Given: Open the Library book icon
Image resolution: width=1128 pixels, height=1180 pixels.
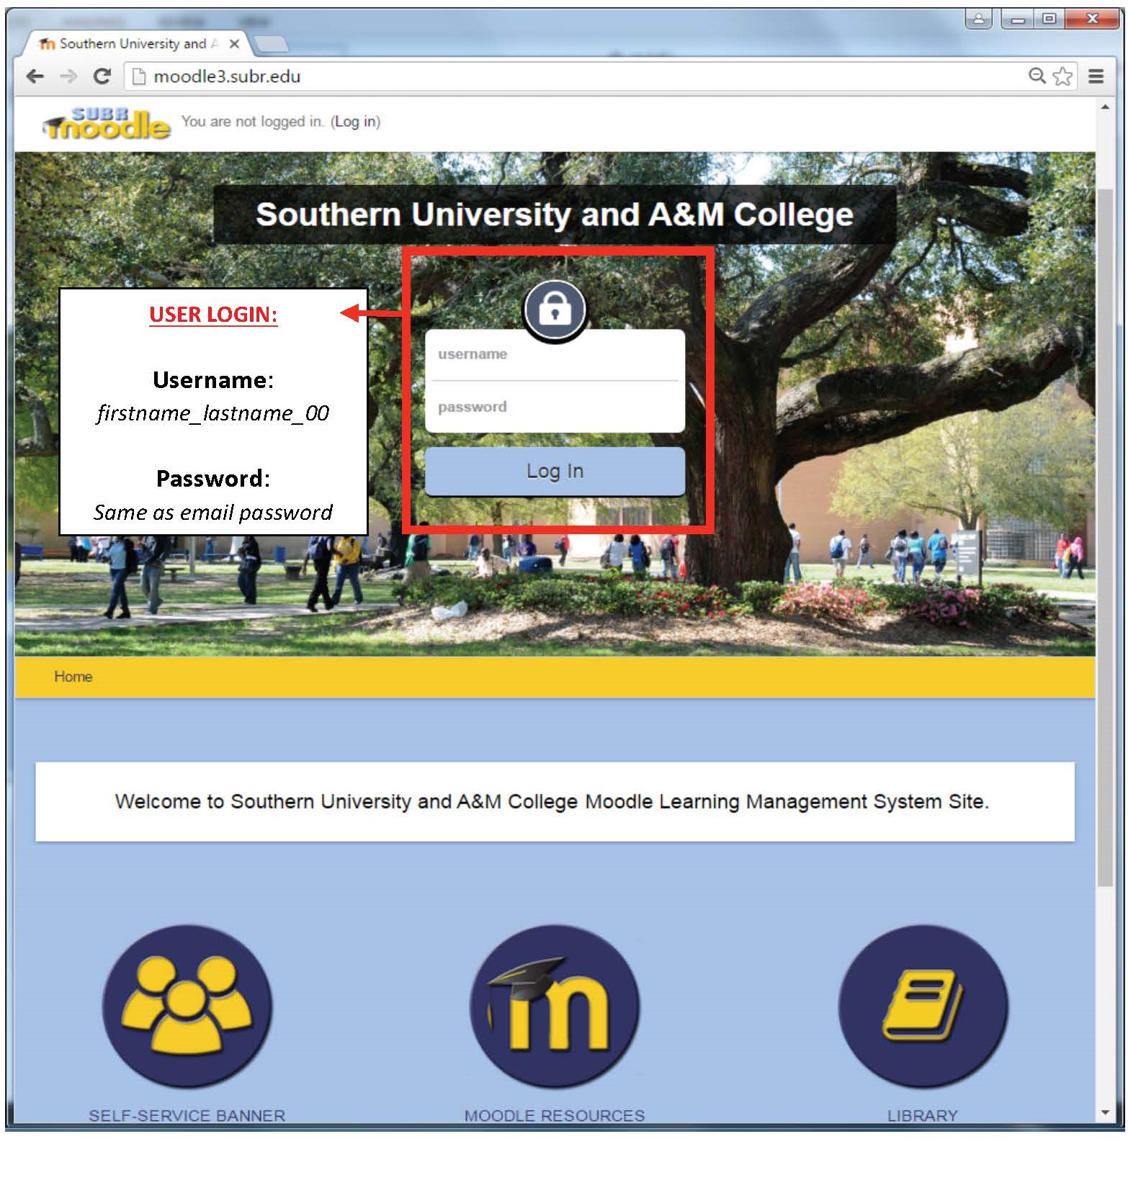Looking at the screenshot, I should click(x=923, y=1006).
